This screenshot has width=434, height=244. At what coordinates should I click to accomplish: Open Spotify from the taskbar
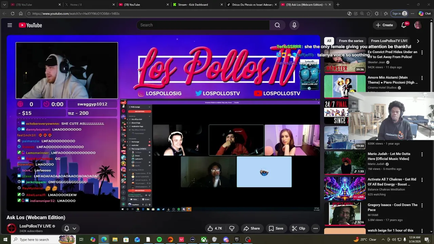point(159,240)
